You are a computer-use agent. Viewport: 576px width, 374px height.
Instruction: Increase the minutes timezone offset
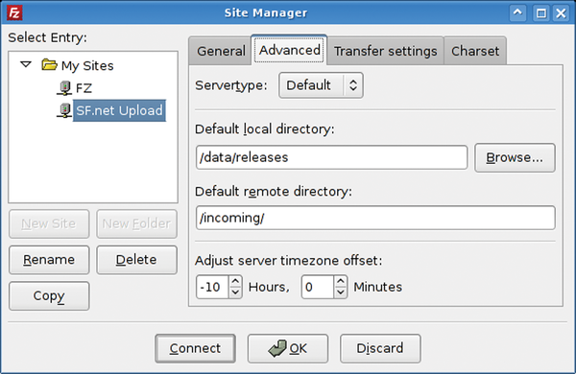[341, 282]
